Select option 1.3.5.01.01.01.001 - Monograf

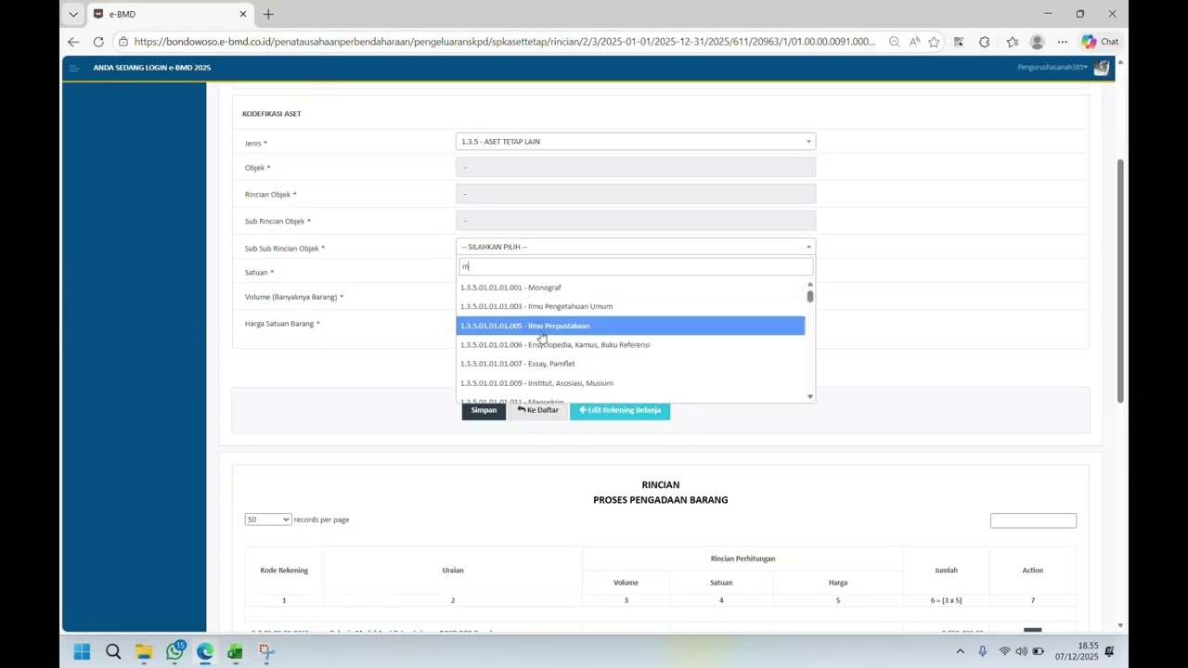coord(630,288)
